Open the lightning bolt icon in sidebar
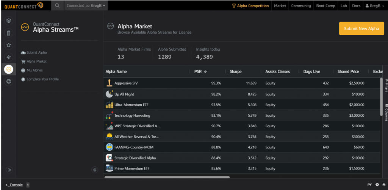 point(9,57)
